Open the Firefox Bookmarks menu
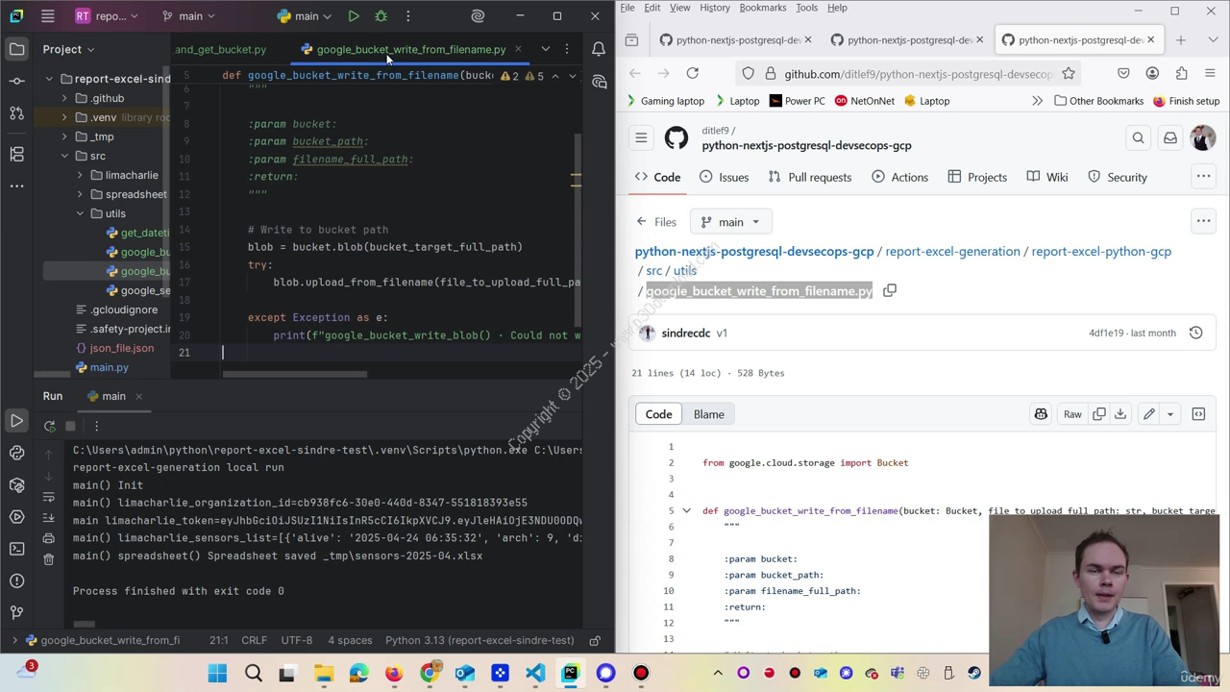 763,8
